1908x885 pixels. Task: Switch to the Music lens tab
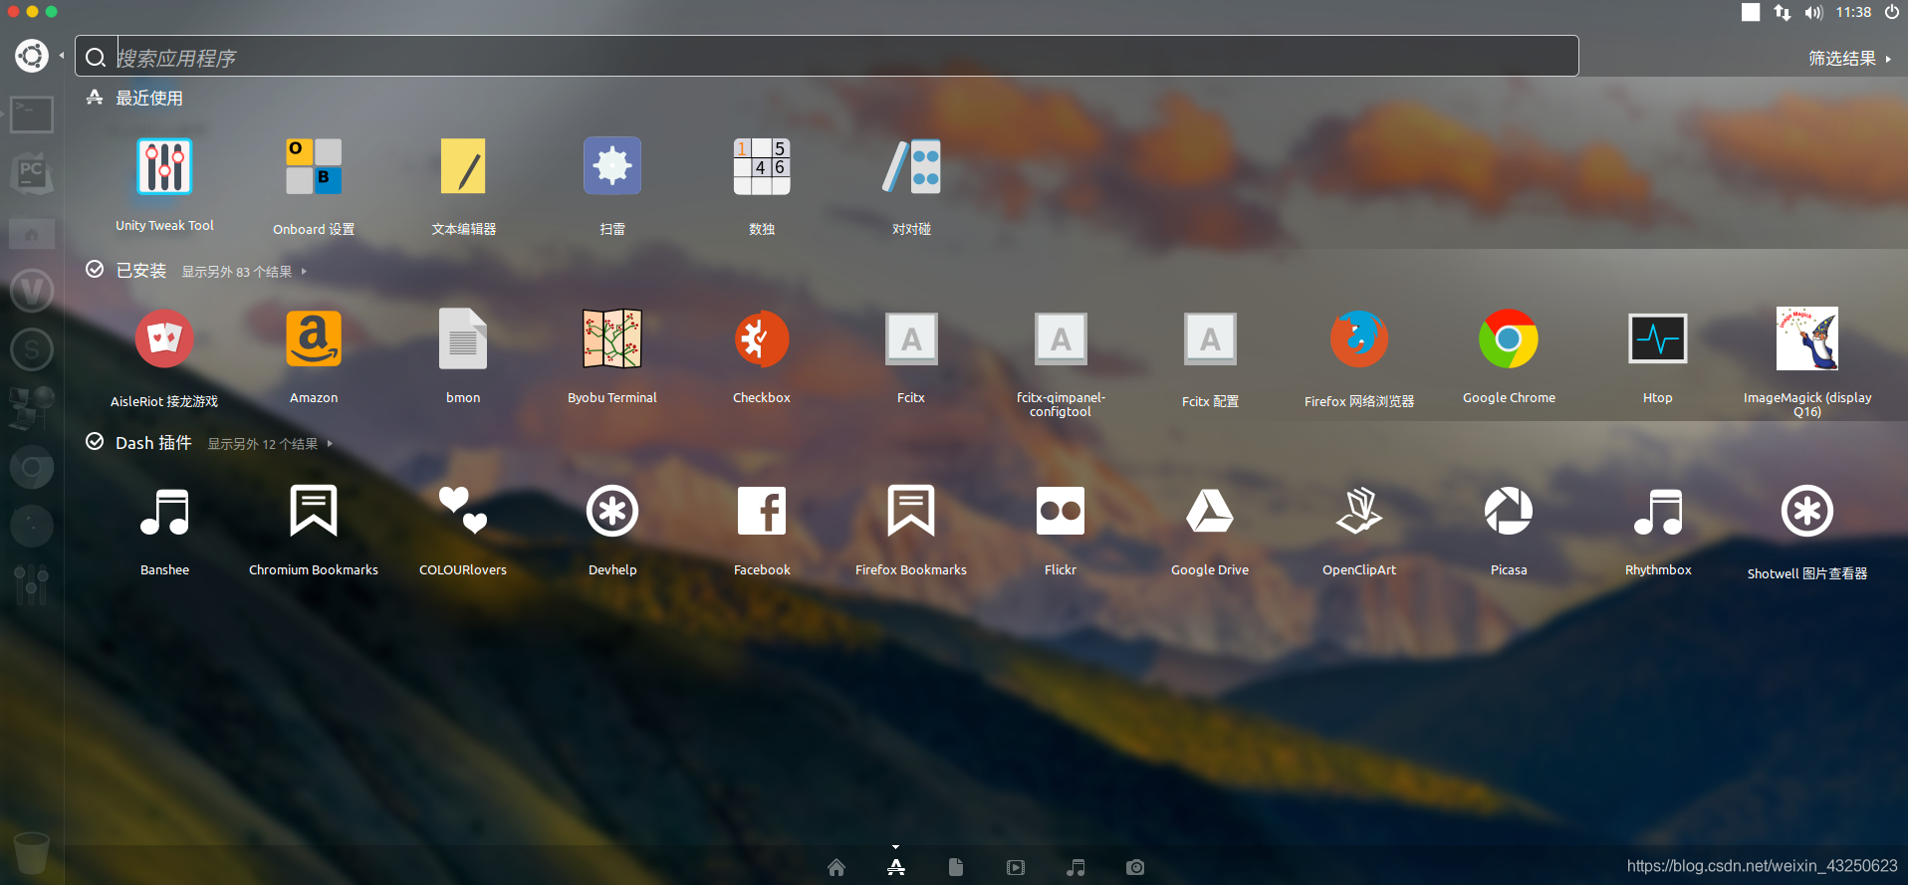pyautogui.click(x=1075, y=867)
